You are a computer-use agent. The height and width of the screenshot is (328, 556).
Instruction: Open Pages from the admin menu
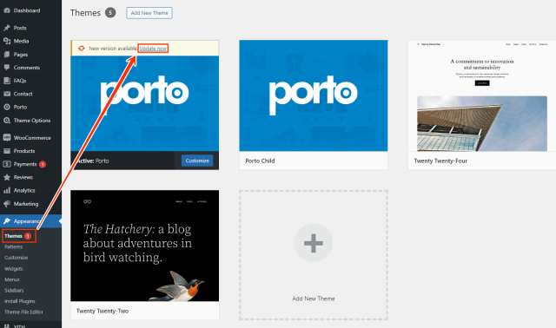coord(21,55)
